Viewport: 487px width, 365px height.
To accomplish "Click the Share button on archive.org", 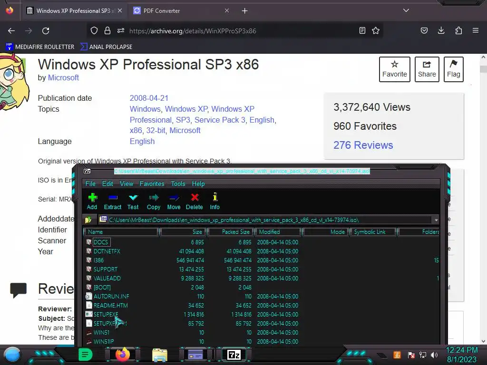I will [x=427, y=69].
